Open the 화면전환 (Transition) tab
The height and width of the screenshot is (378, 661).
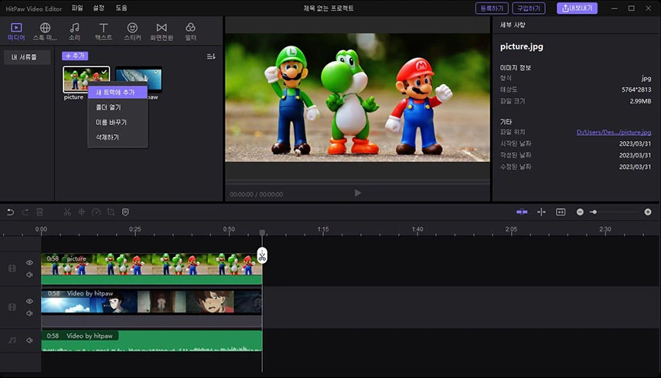click(x=162, y=32)
